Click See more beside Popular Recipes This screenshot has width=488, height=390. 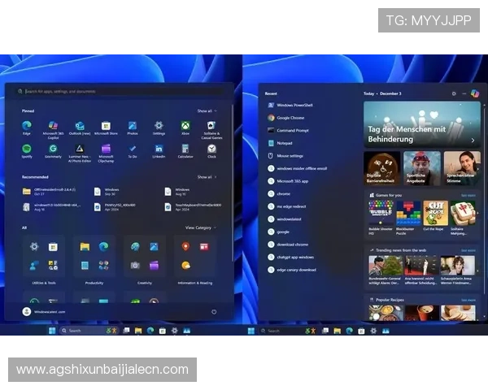tap(468, 300)
